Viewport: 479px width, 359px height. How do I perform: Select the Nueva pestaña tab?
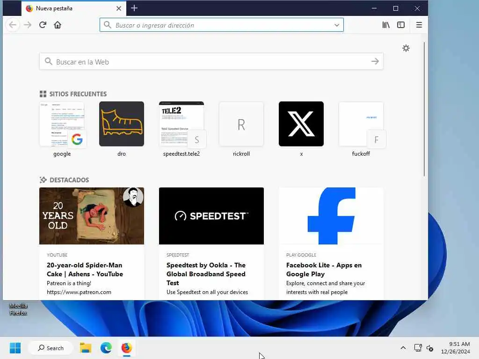click(x=73, y=8)
